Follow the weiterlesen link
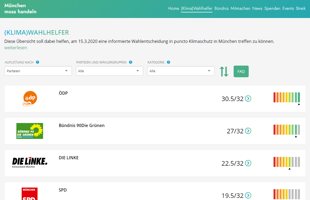 point(16,48)
